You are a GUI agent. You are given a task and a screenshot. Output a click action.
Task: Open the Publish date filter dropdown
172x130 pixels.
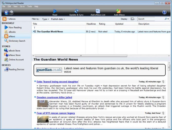tap(58, 19)
